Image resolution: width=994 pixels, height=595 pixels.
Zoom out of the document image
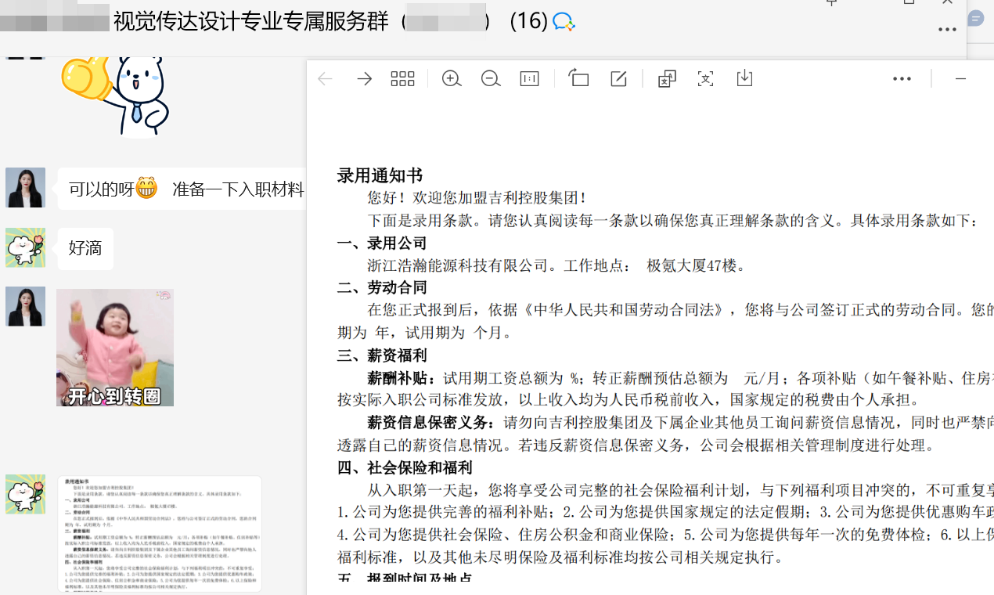pyautogui.click(x=491, y=79)
